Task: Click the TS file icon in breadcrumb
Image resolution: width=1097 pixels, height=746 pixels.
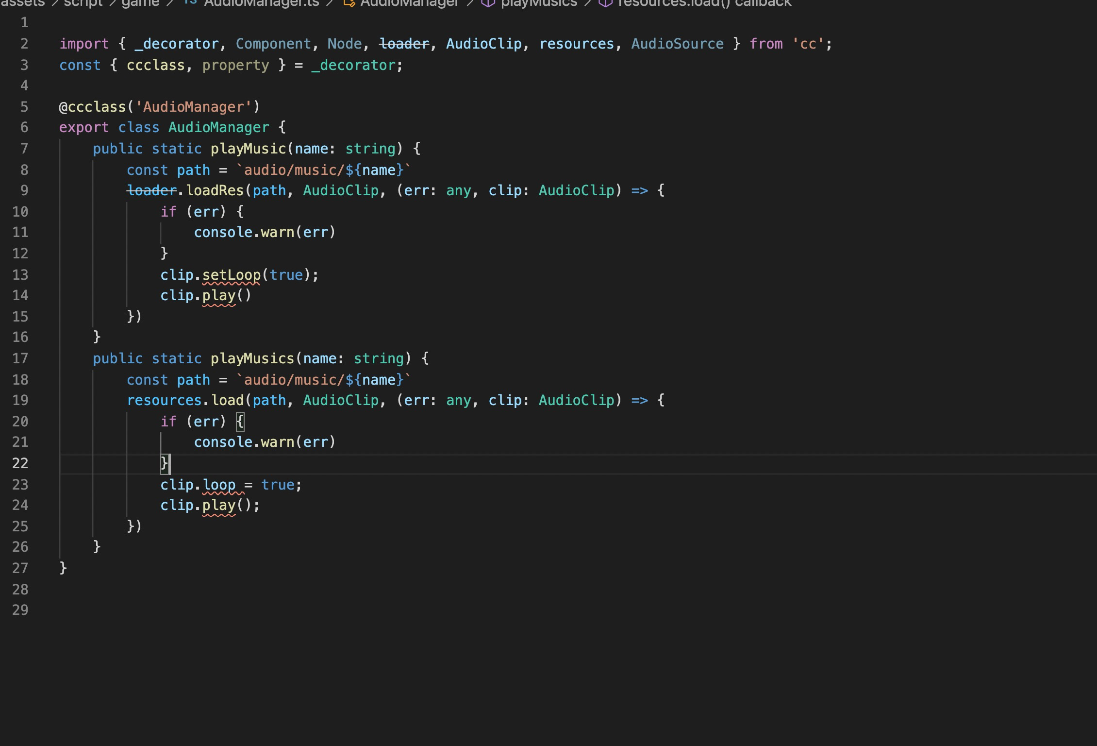Action: pyautogui.click(x=190, y=2)
